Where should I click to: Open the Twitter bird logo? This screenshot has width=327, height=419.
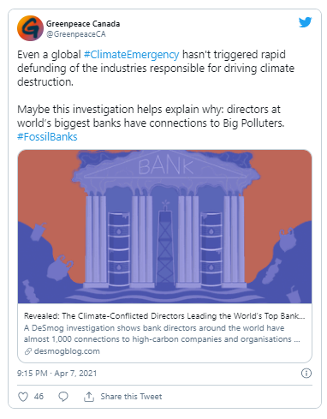pos(305,22)
